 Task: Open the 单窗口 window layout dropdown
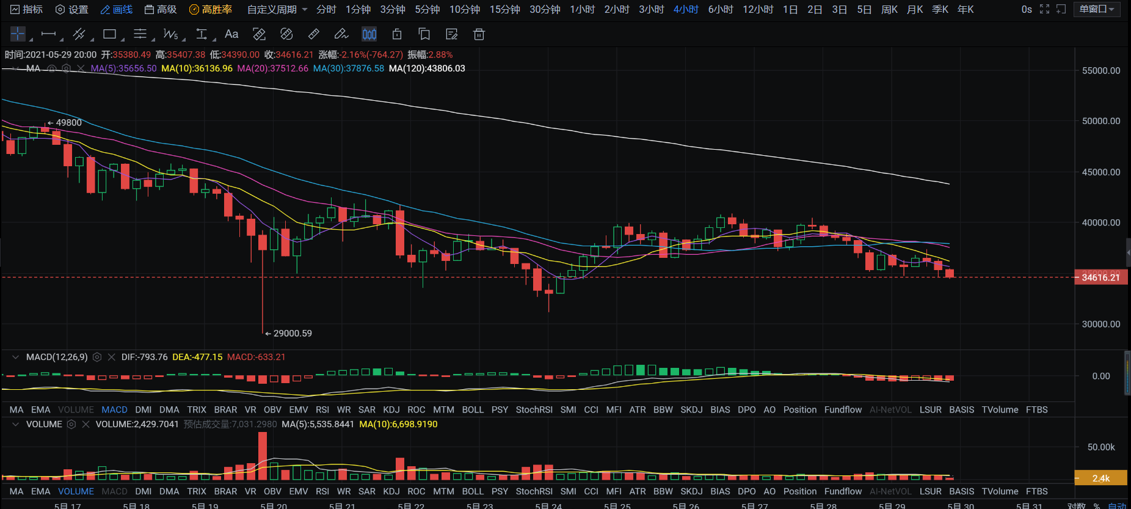1097,9
